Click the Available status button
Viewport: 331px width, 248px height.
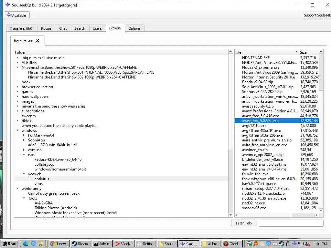pos(17,15)
